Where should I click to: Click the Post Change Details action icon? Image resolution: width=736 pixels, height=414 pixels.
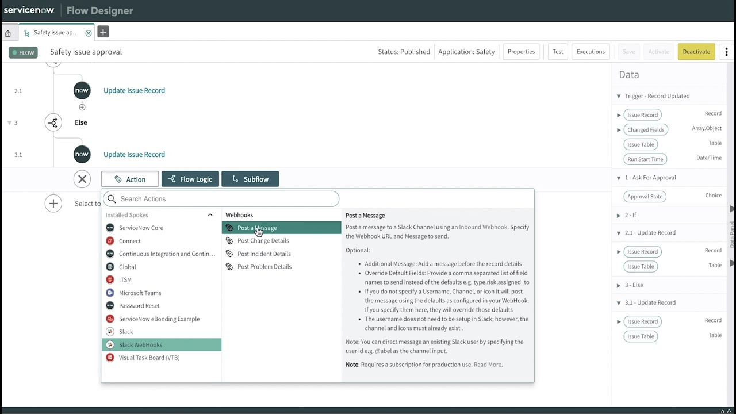pos(229,241)
